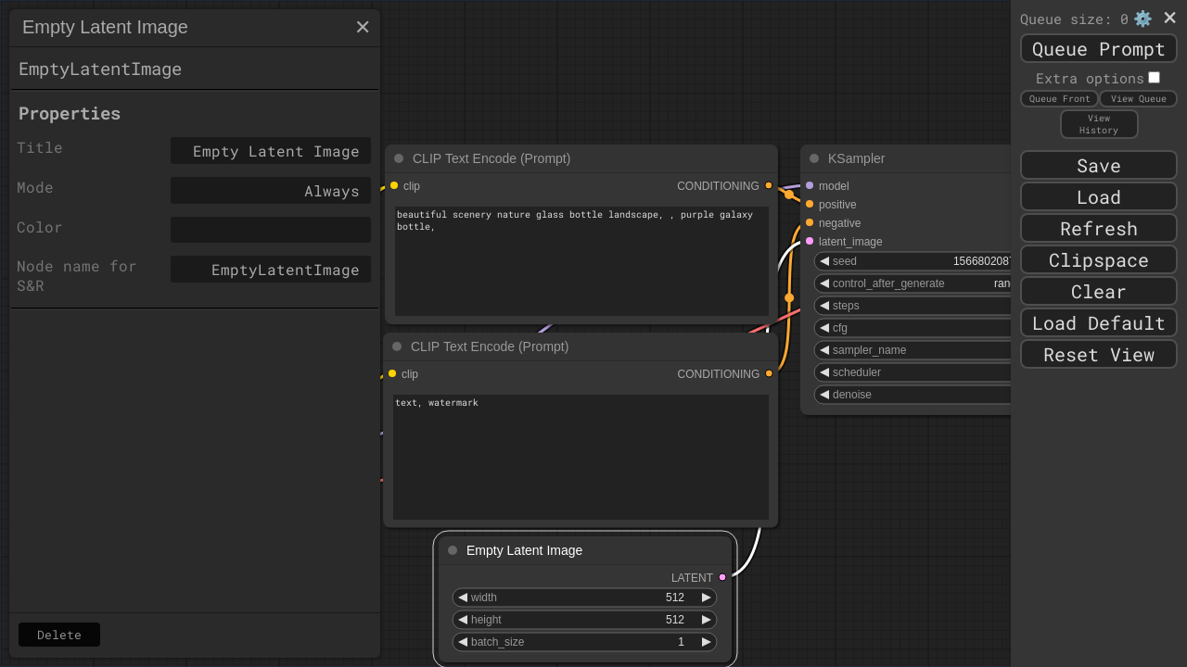Open the scheduler dropdown in KSampler
The height and width of the screenshot is (667, 1187).
tap(913, 372)
